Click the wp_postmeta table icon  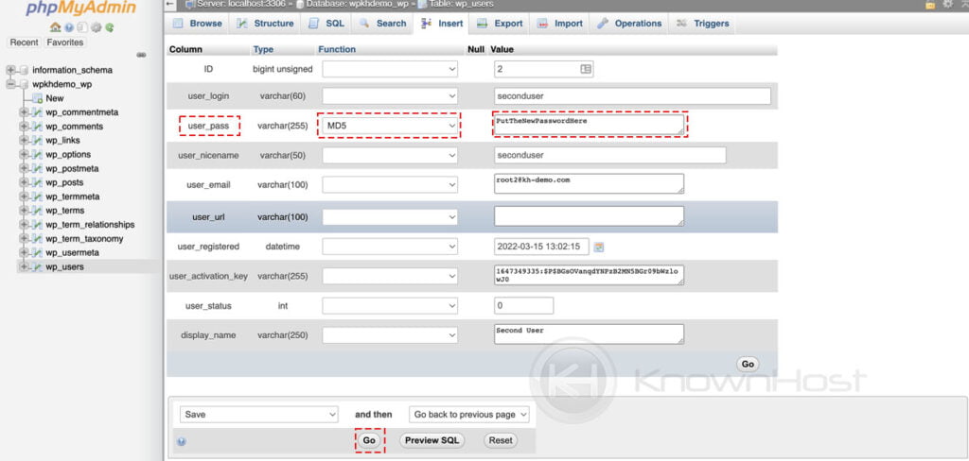[x=38, y=168]
